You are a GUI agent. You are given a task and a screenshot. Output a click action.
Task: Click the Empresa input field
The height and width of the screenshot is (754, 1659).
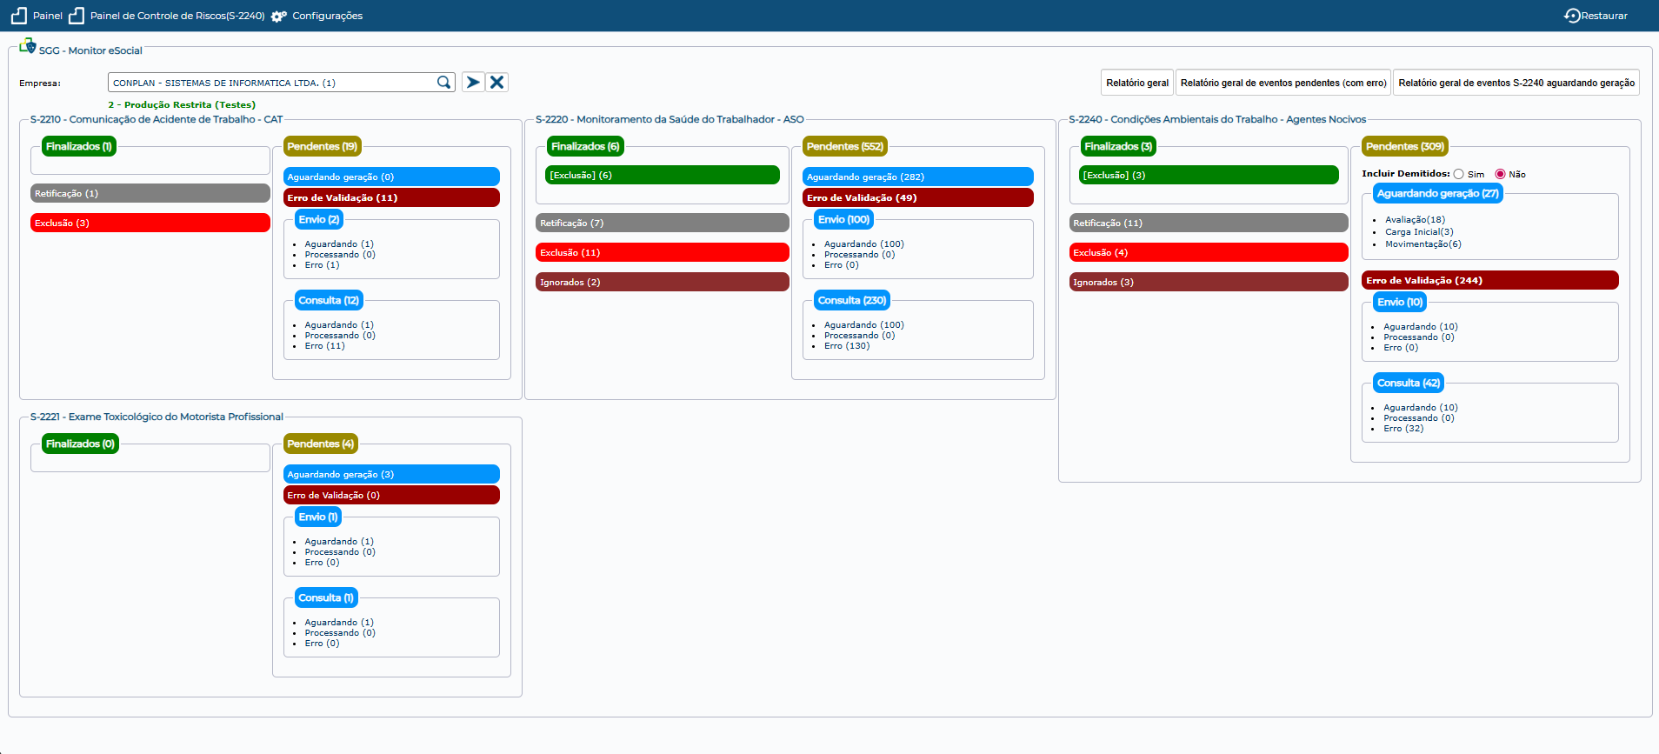tap(271, 83)
